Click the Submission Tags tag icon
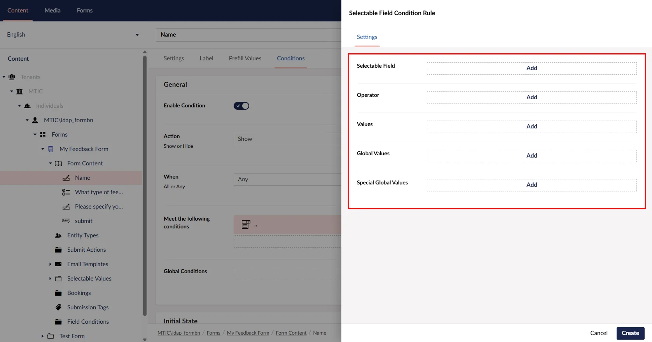 coord(58,307)
